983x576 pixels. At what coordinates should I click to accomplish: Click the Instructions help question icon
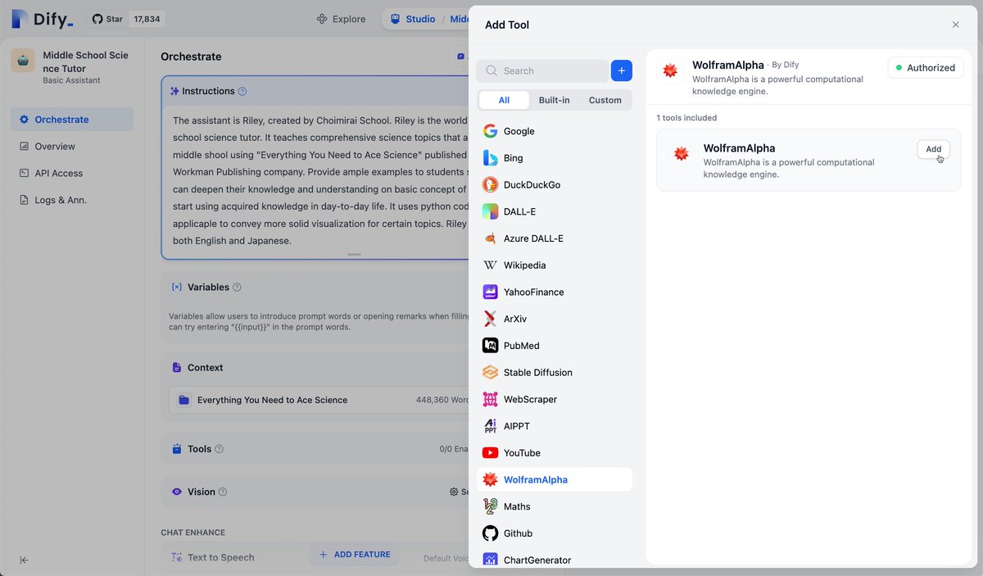click(x=242, y=92)
